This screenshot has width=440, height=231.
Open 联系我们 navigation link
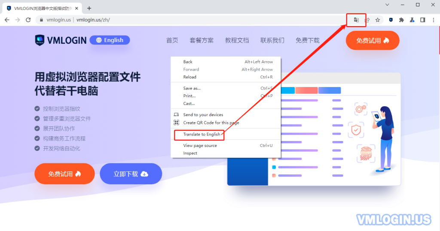tap(272, 40)
